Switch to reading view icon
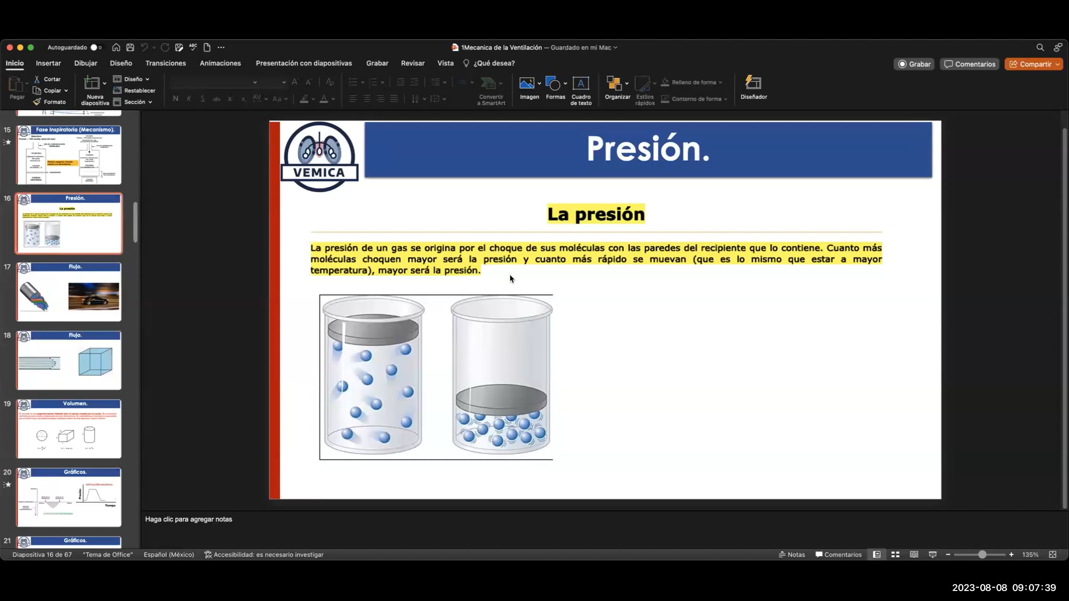Image resolution: width=1069 pixels, height=601 pixels. coord(914,554)
